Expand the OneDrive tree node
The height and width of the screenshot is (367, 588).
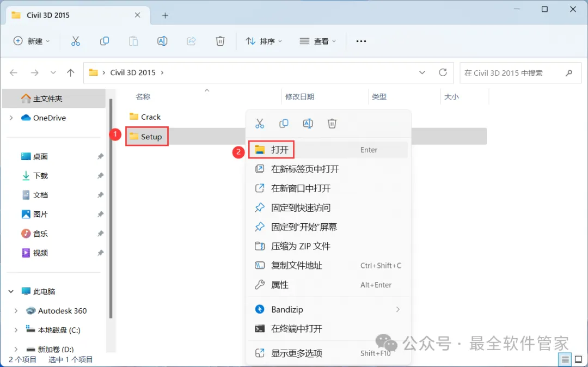tap(11, 118)
